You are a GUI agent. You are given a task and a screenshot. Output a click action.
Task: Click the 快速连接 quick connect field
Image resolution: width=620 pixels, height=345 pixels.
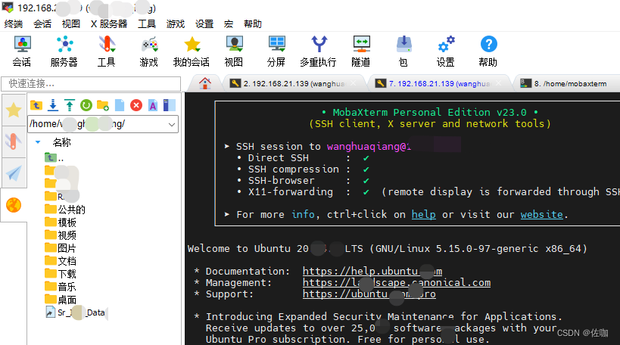click(x=91, y=84)
